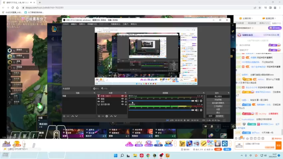
Task: Open sources panel dock options icon
Action: click(x=126, y=93)
